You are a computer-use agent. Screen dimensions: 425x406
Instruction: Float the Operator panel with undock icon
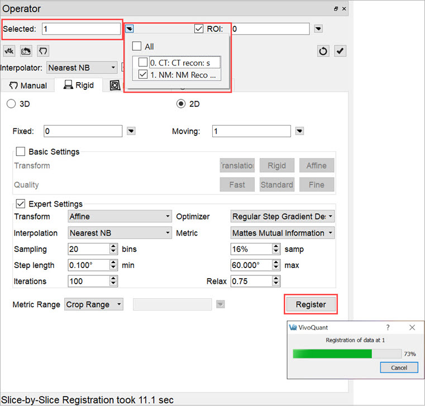tap(336, 9)
